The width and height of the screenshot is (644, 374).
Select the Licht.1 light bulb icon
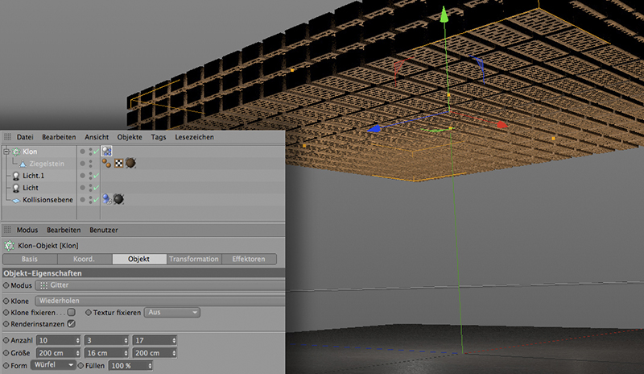15,175
